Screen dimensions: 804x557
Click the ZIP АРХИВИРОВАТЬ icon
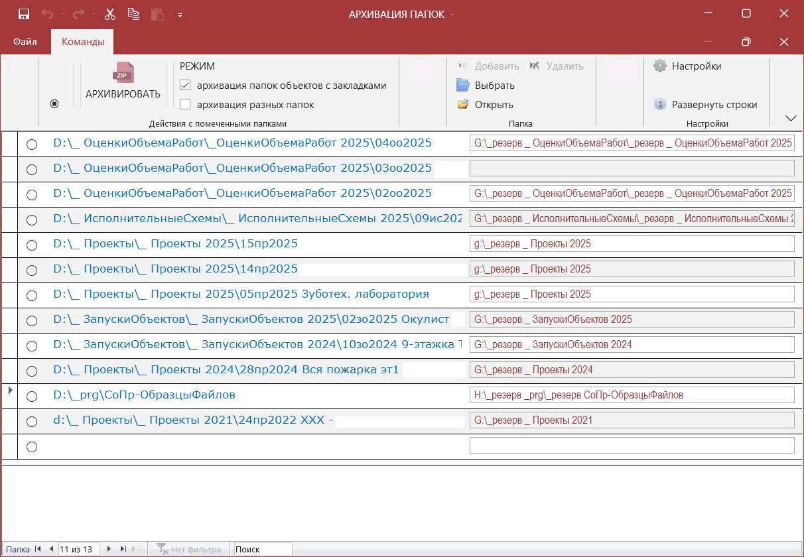(x=123, y=73)
